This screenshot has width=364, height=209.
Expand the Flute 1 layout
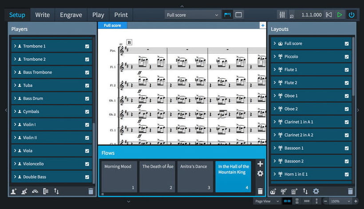tap(274, 69)
